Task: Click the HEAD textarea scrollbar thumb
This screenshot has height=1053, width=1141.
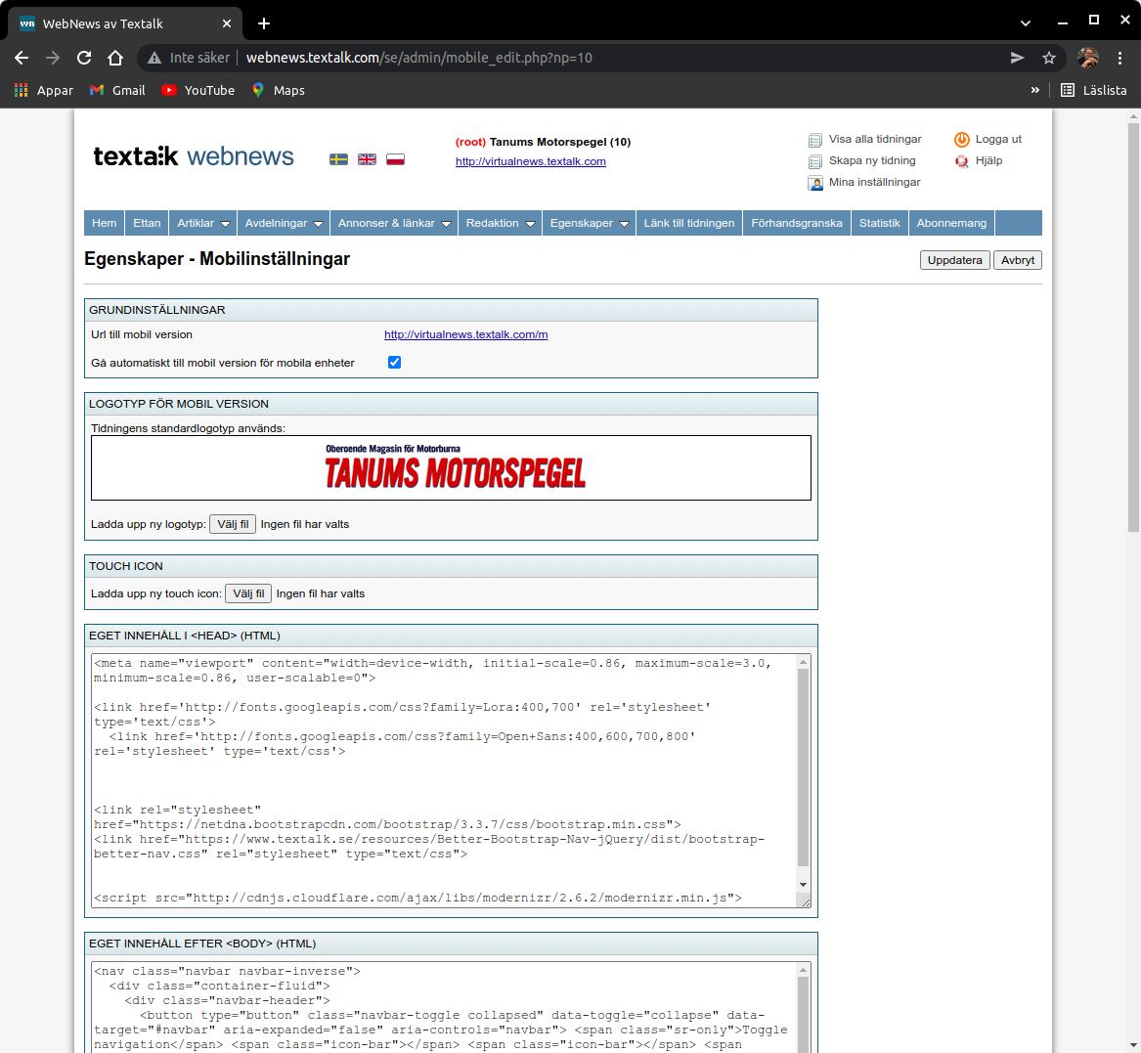Action: (804, 767)
